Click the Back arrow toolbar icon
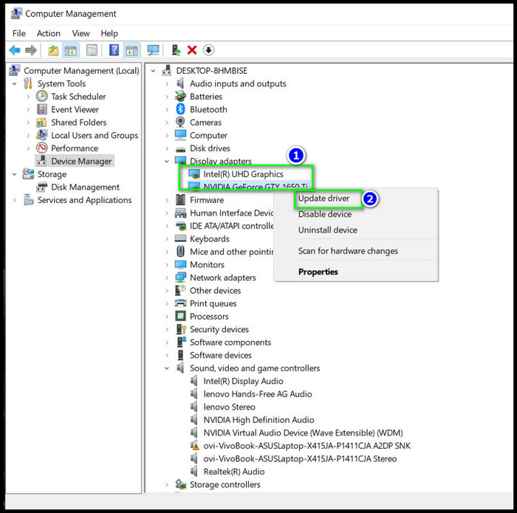 [15, 50]
